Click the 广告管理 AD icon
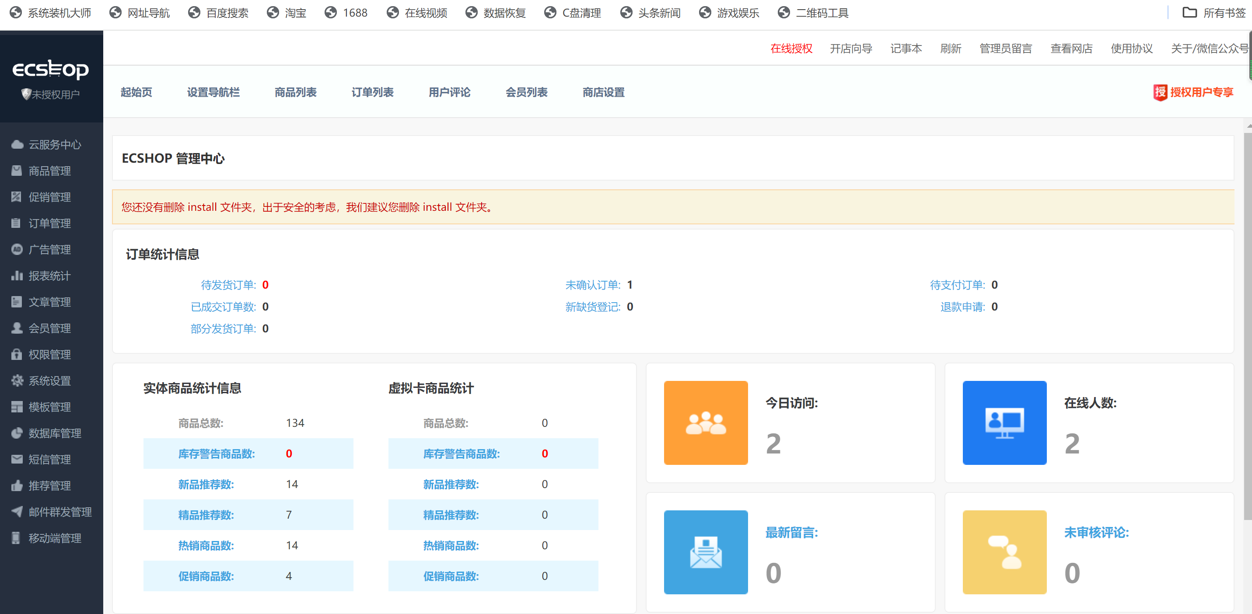 click(x=17, y=249)
